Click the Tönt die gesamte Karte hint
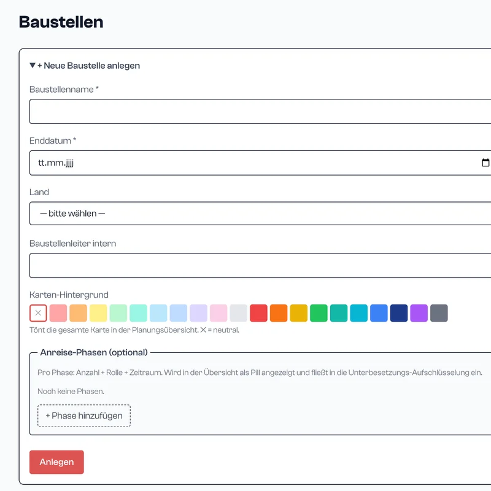Screen dimensions: 491x491 134,330
